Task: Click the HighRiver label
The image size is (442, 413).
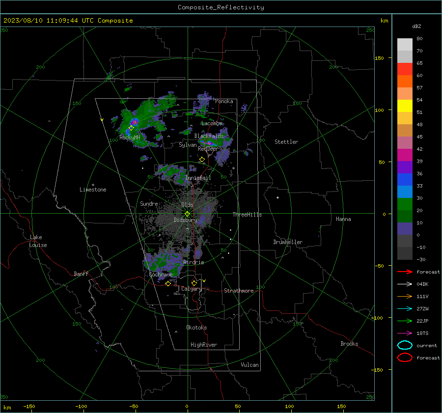Action: pyautogui.click(x=204, y=345)
